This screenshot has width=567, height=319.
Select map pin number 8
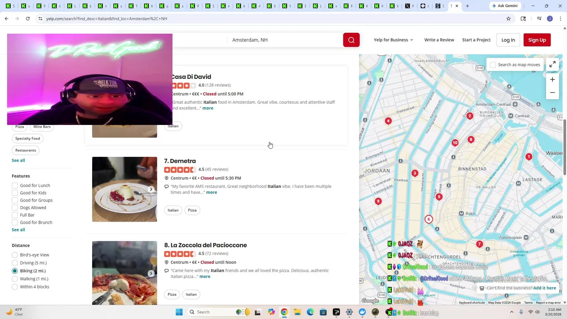click(x=471, y=140)
